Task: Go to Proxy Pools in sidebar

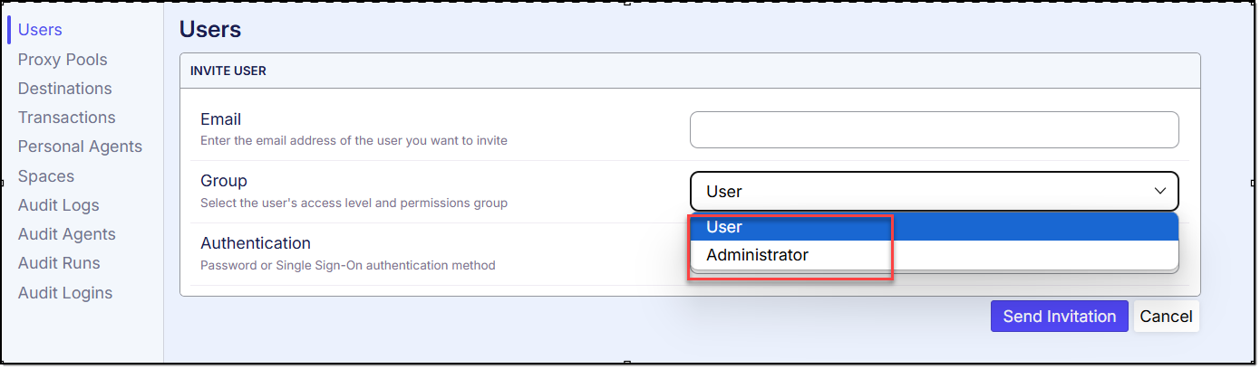Action: [x=63, y=60]
